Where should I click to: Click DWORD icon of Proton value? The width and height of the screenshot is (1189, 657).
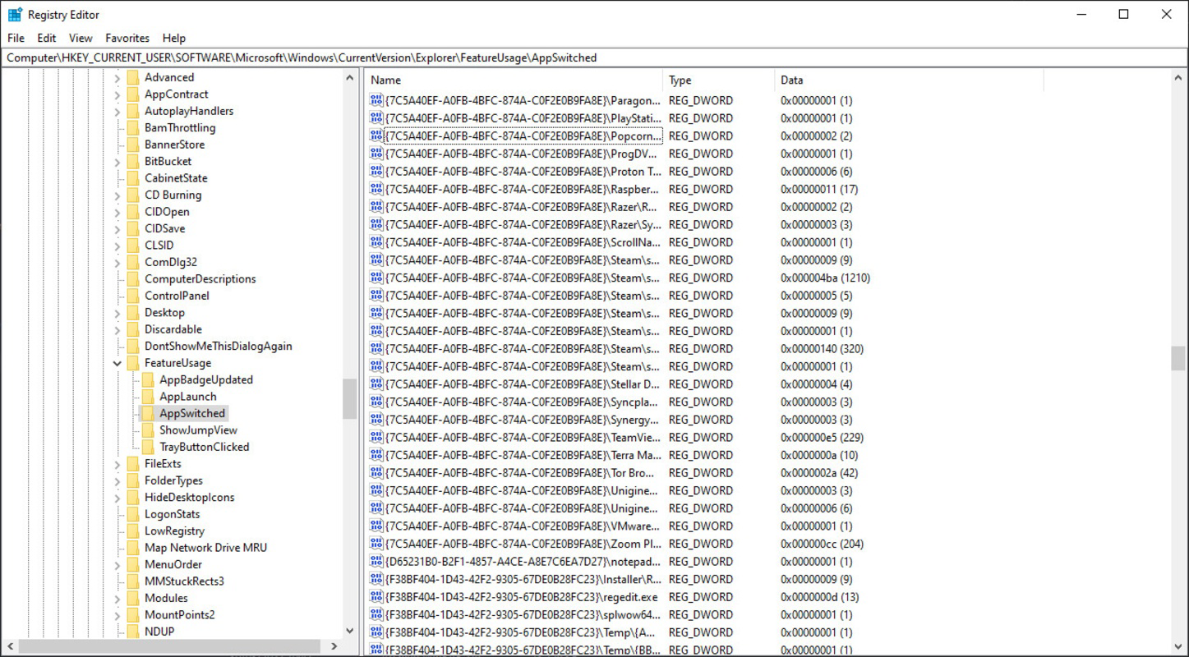pos(376,171)
